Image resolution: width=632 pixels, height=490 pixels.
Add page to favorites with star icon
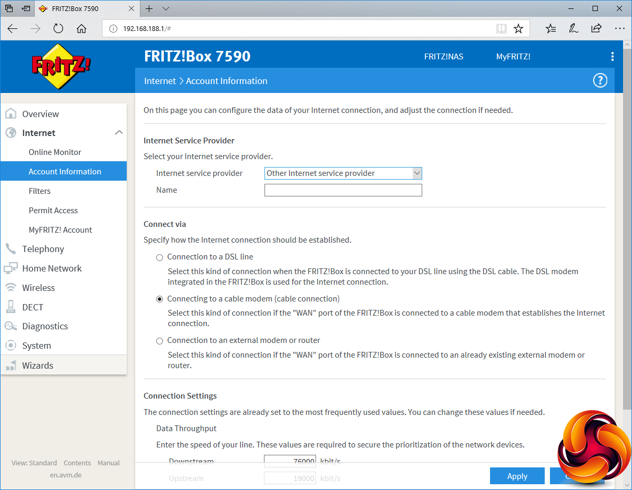tap(518, 29)
